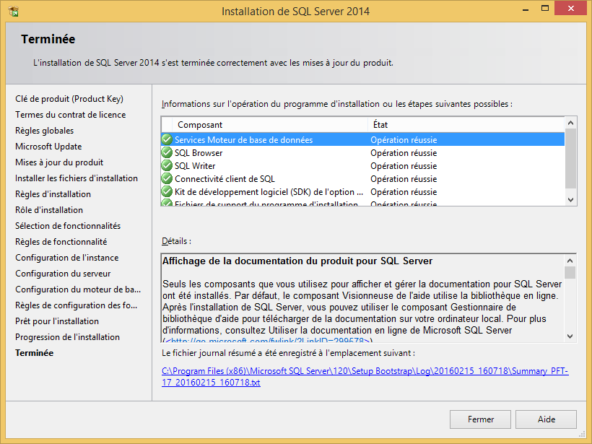The height and width of the screenshot is (444, 592).
Task: Click the Sélection de fonctionnalités step
Action: pos(68,225)
